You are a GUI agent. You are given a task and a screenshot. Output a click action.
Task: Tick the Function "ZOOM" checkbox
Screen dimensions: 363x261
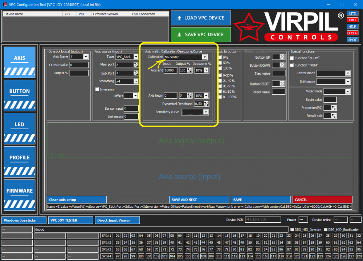pos(291,58)
